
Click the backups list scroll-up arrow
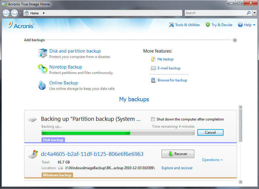[x=241, y=107]
